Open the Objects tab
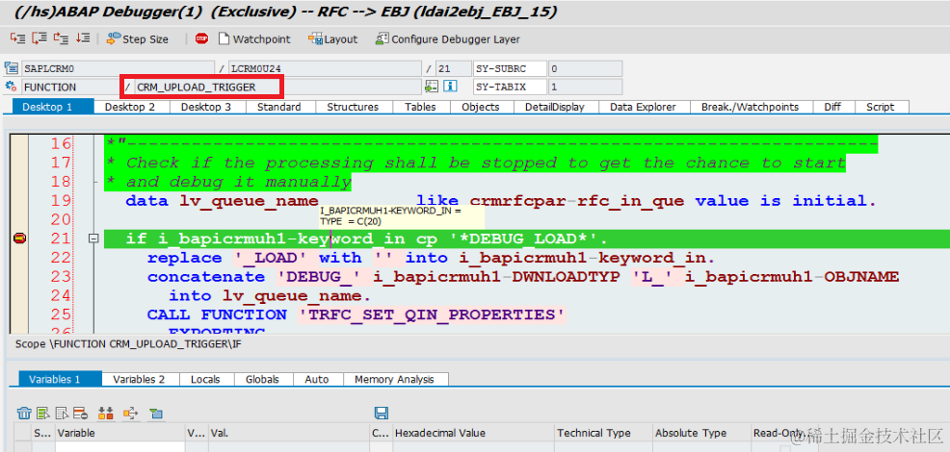 click(x=481, y=107)
